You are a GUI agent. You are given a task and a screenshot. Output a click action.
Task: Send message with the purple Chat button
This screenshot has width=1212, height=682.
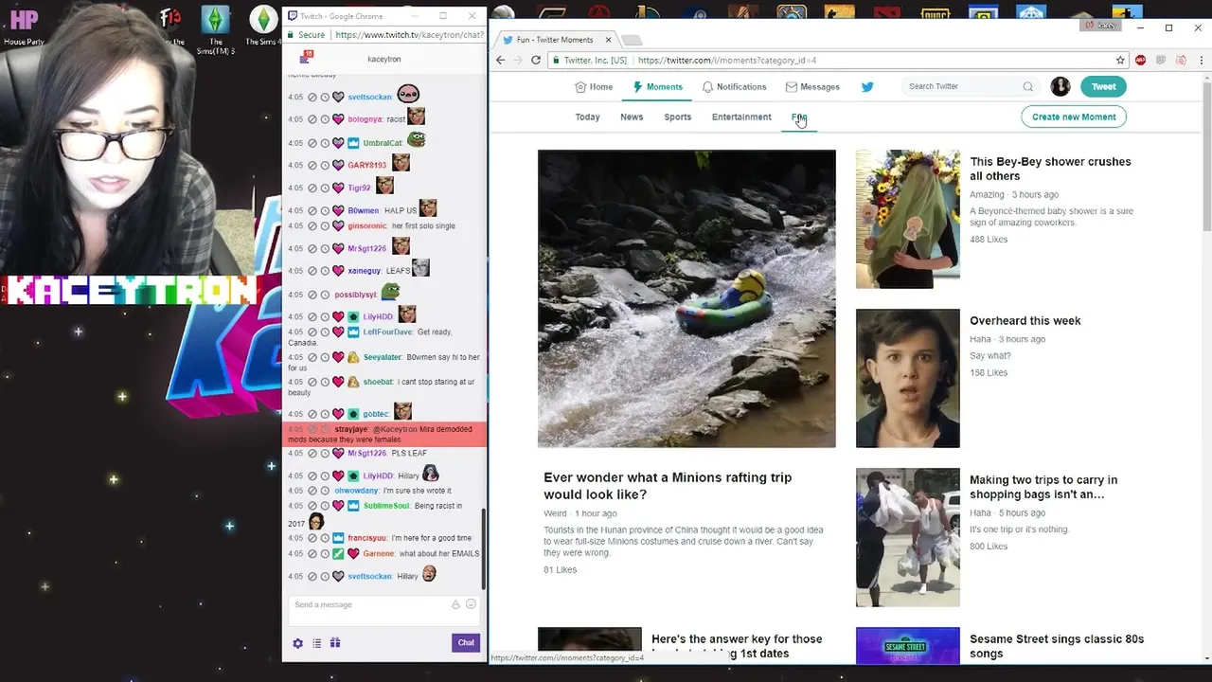(466, 643)
